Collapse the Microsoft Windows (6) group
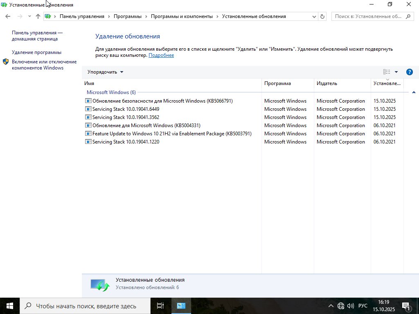This screenshot has height=314, width=419. coord(414,92)
